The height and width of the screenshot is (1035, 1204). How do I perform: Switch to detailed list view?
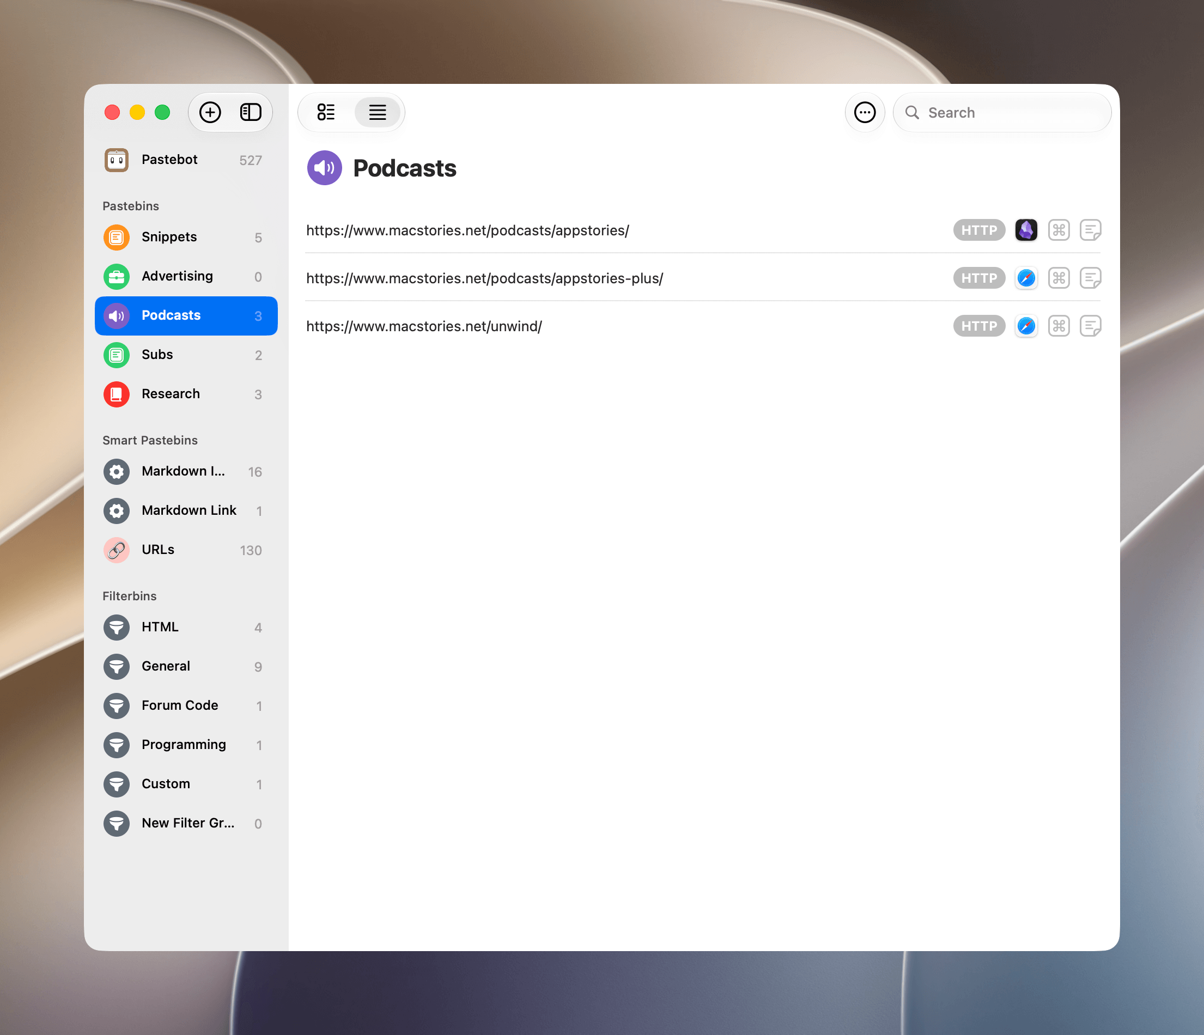pyautogui.click(x=326, y=112)
